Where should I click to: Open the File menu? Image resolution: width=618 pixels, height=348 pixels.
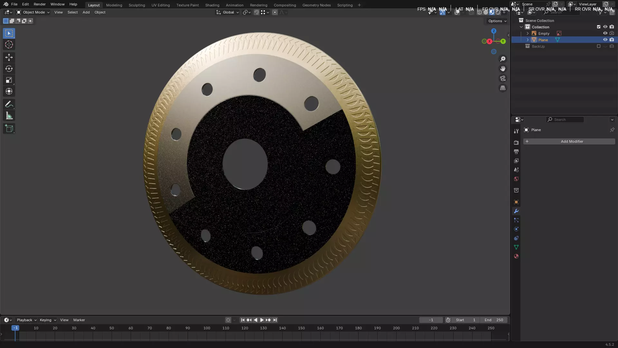click(x=14, y=4)
